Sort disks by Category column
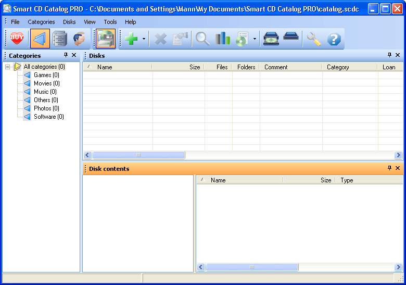The height and width of the screenshot is (285, 406). click(350, 67)
